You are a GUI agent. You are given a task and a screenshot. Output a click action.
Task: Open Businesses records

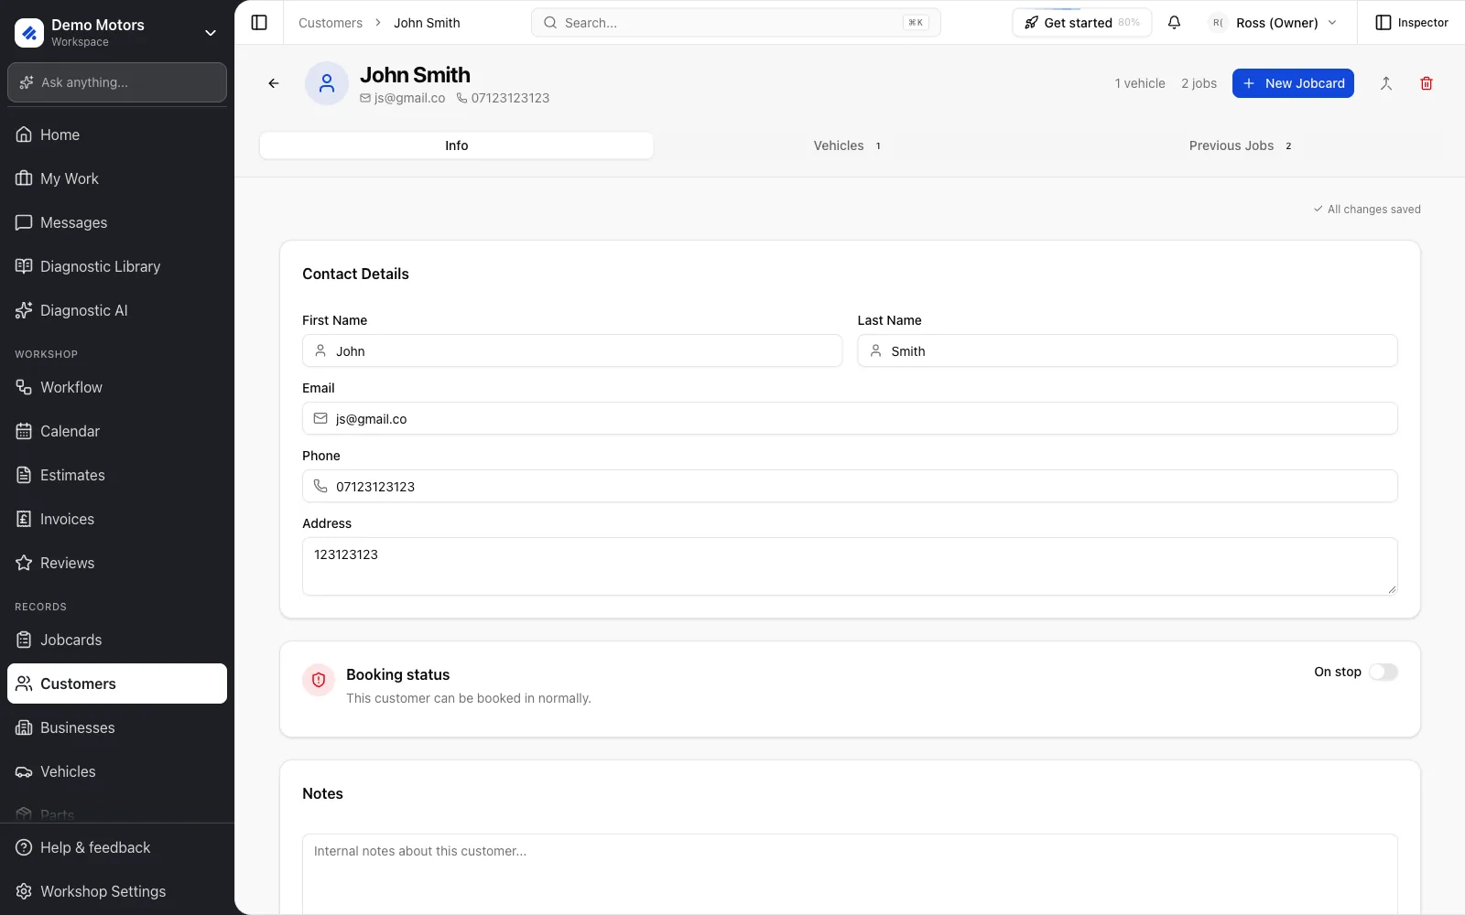coord(117,727)
